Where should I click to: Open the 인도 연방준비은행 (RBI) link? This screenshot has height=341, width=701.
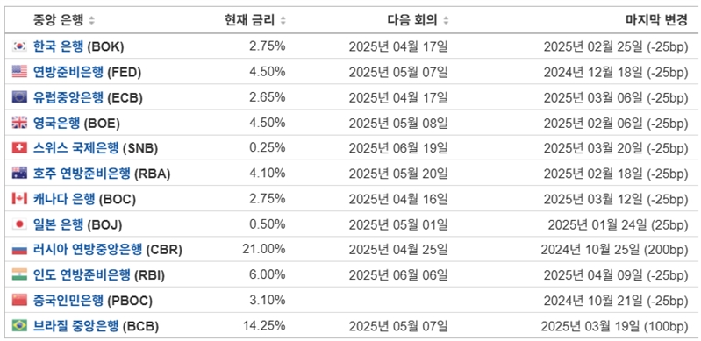click(x=99, y=275)
